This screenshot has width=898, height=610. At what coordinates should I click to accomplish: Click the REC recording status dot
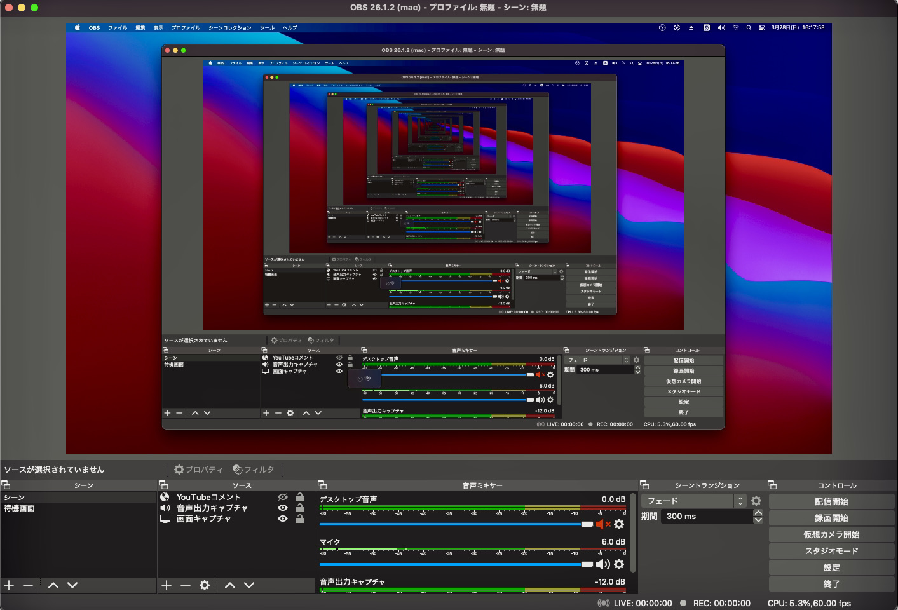click(683, 603)
